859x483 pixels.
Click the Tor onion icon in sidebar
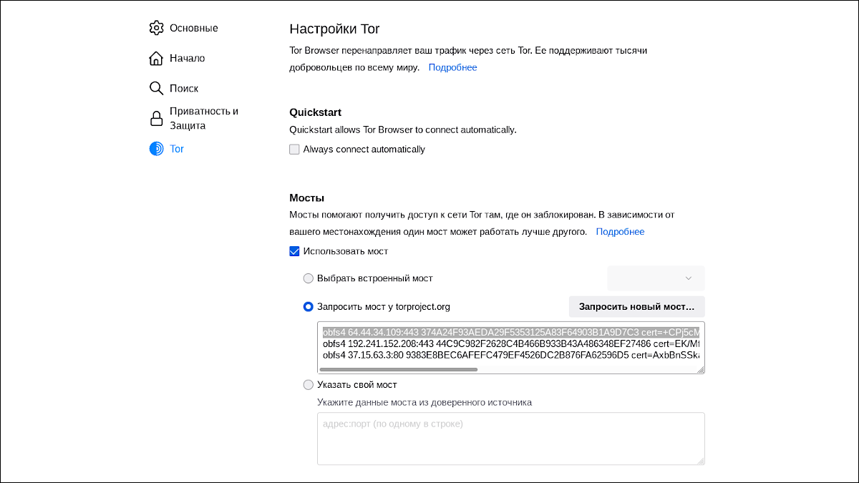pyautogui.click(x=156, y=149)
